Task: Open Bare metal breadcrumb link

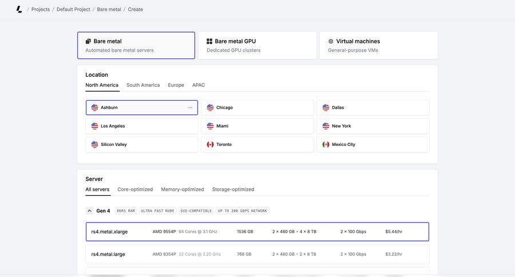Action: (x=109, y=10)
